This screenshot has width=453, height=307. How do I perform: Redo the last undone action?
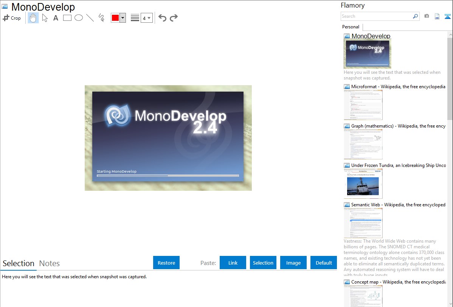coord(174,18)
